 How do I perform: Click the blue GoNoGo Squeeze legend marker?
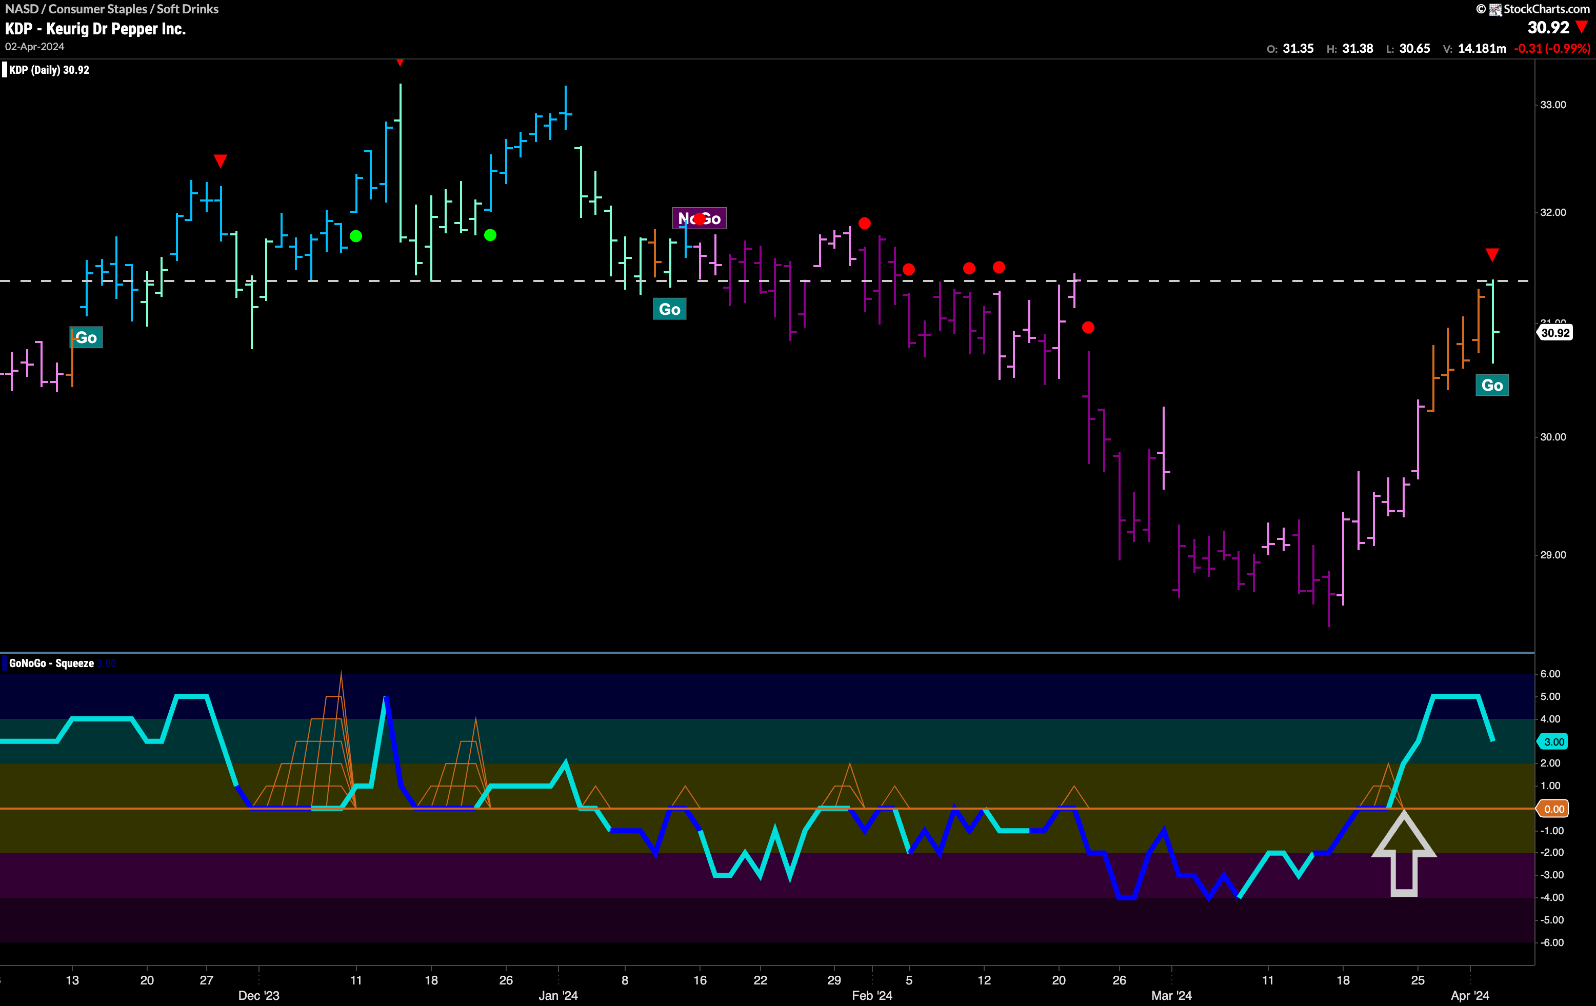[5, 662]
